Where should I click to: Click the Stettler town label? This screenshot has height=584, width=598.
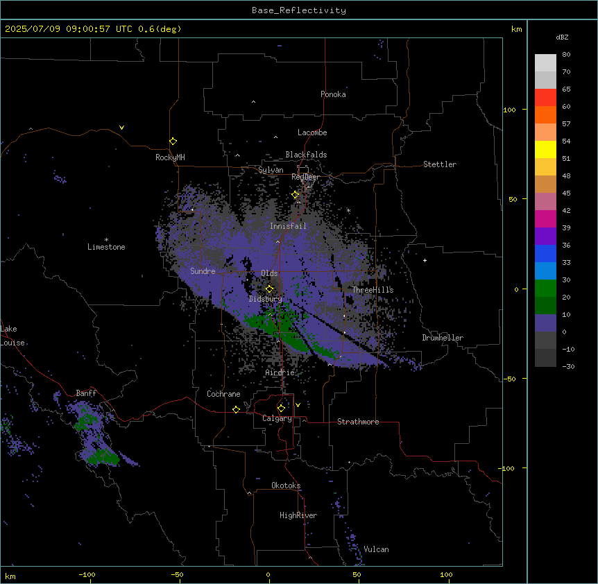coord(440,164)
